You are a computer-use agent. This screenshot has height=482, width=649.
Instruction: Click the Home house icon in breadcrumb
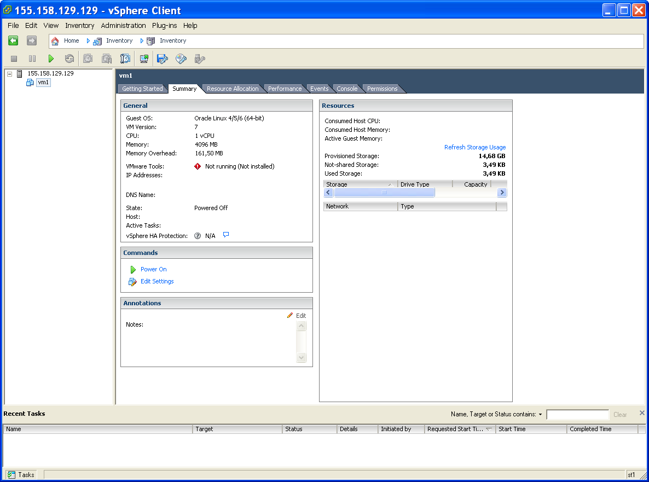55,41
